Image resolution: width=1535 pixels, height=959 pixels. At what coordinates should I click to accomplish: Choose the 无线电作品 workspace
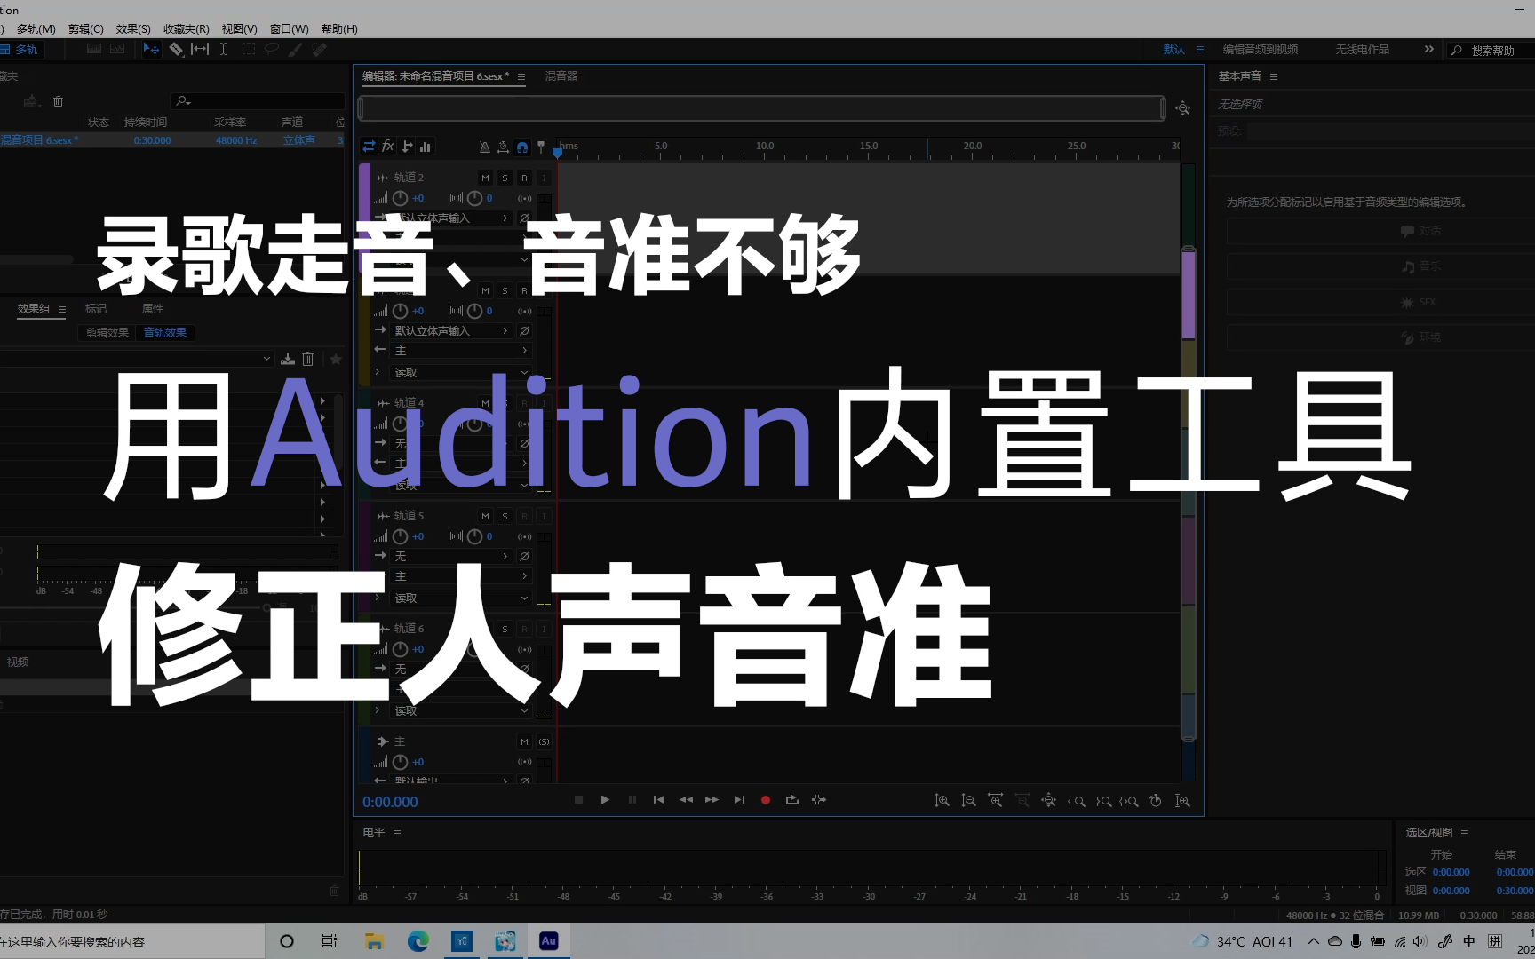tap(1362, 50)
